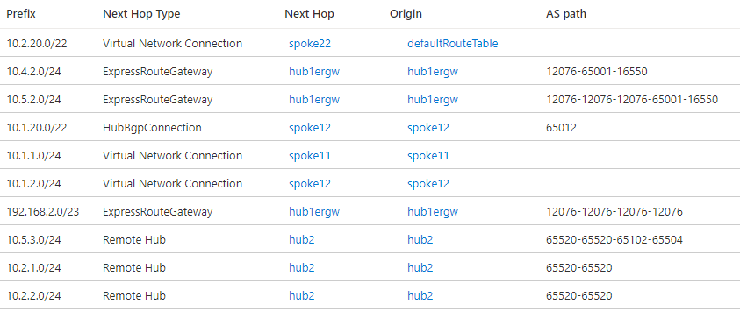Select the 10.2.20.0/22 prefix cell
Viewport: 740px width, 318px height.
37,43
